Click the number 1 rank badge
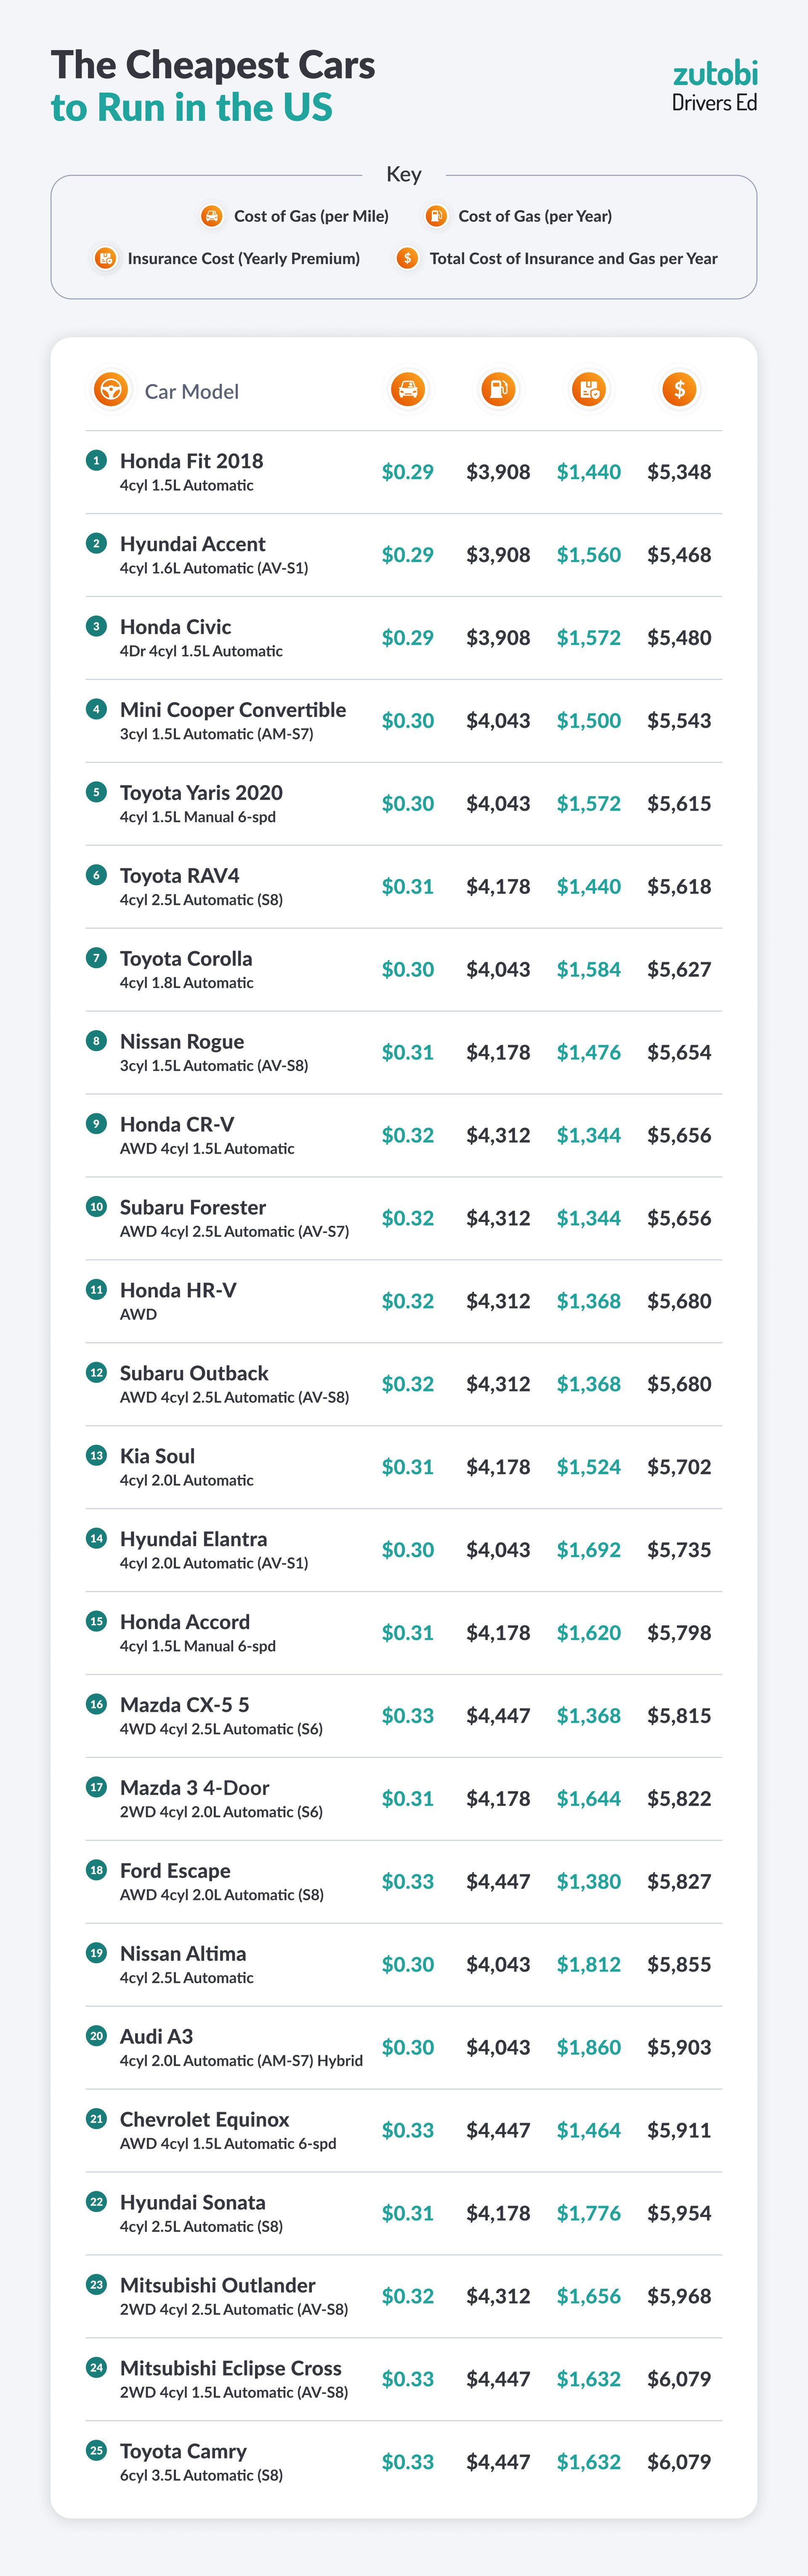Viewport: 808px width, 2576px height. pos(96,460)
